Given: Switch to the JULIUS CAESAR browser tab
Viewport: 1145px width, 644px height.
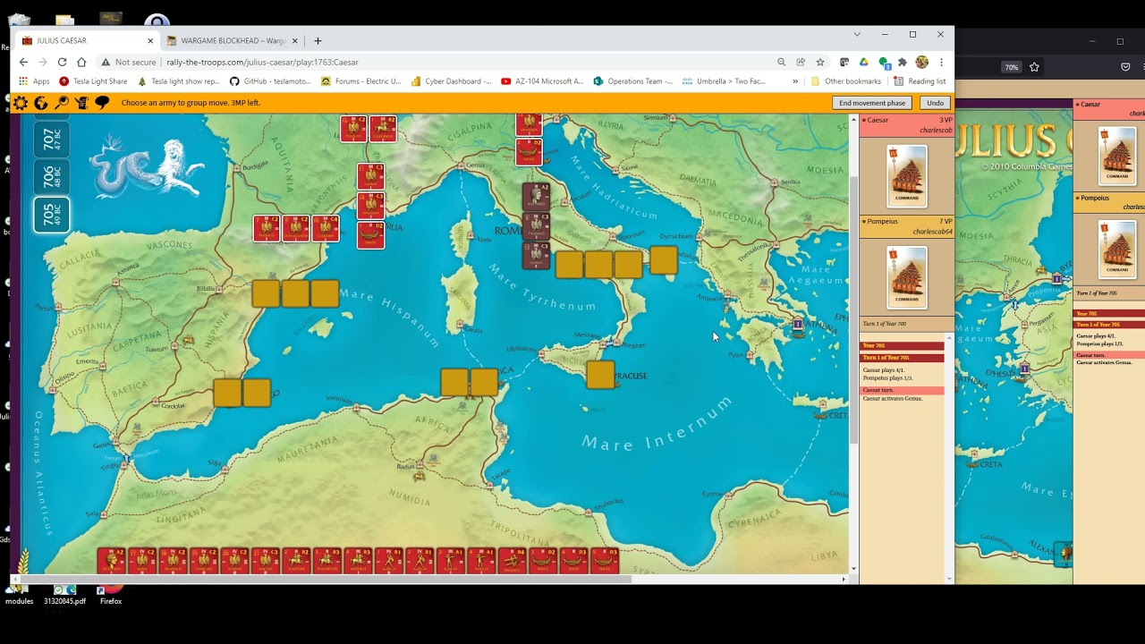Looking at the screenshot, I should (87, 40).
